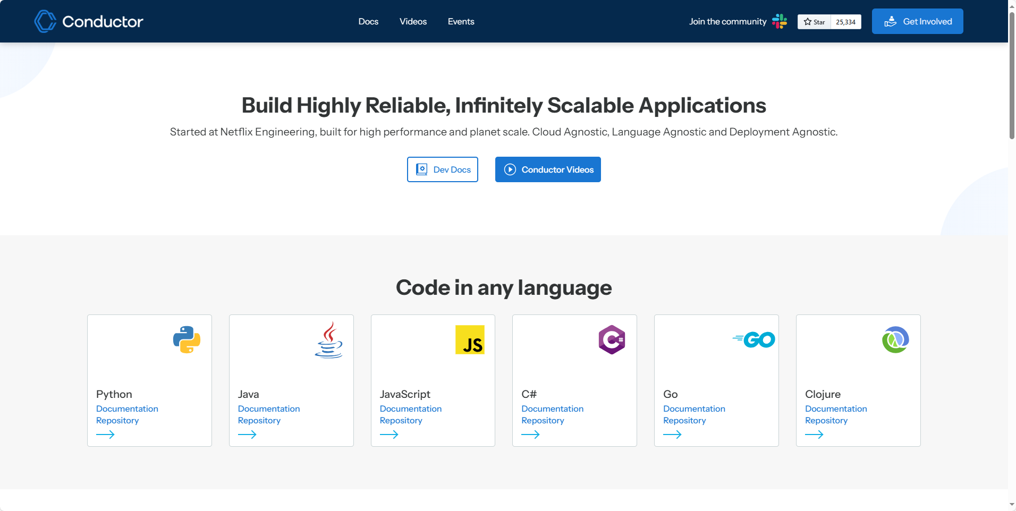This screenshot has height=511, width=1016.
Task: Open the 25,334 star count link
Action: coord(846,22)
